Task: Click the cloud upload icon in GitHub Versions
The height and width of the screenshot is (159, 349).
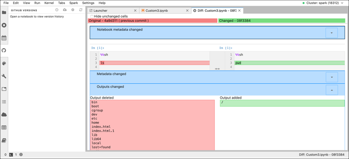Action: coord(65,10)
